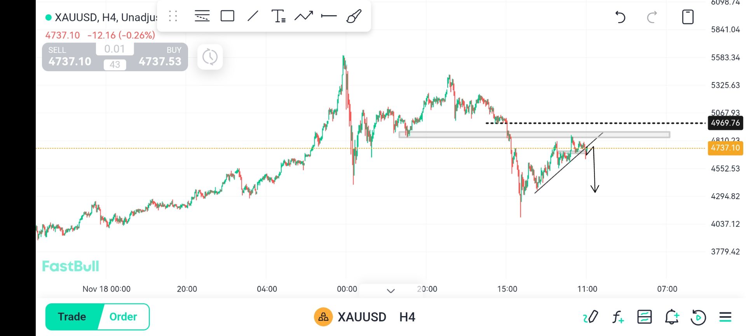Viewport: 746px width, 336px height.
Task: Select the brush drawing tool
Action: 354,16
